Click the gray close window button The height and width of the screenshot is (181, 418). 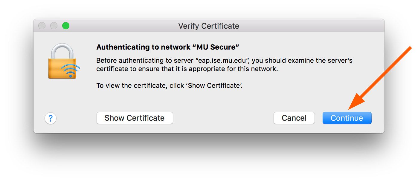(42, 26)
